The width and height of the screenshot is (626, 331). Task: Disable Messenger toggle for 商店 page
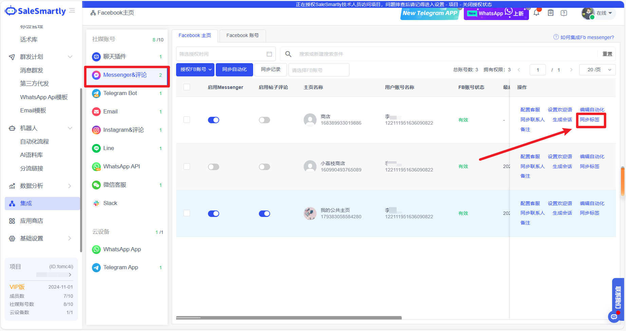[x=213, y=120]
